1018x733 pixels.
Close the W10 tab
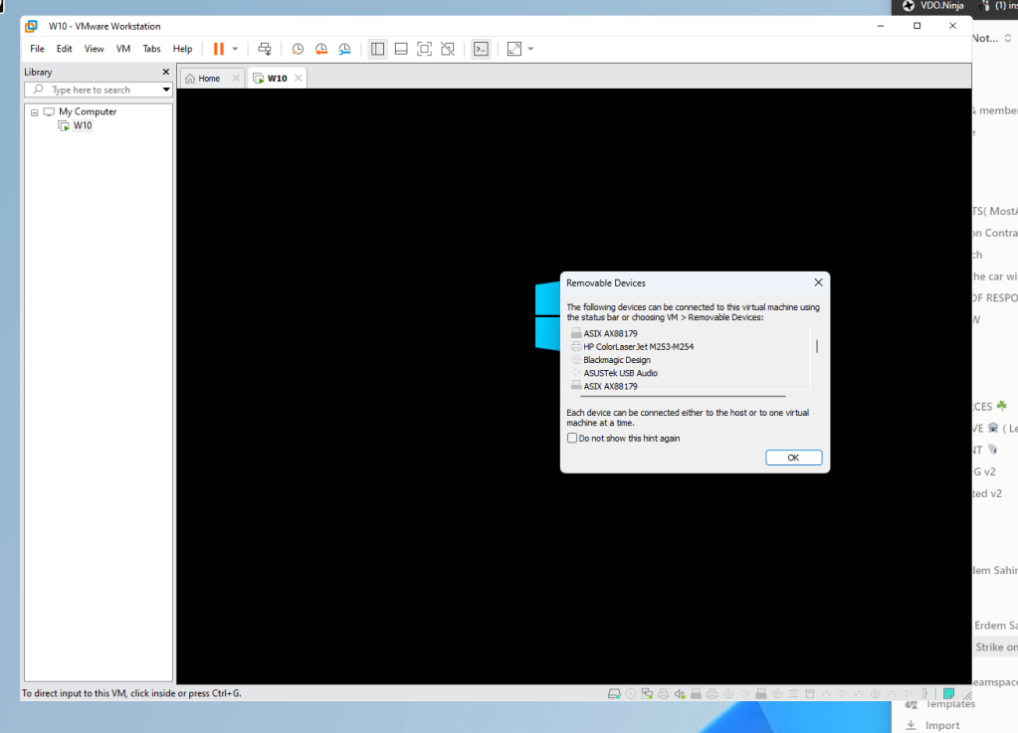click(x=298, y=79)
